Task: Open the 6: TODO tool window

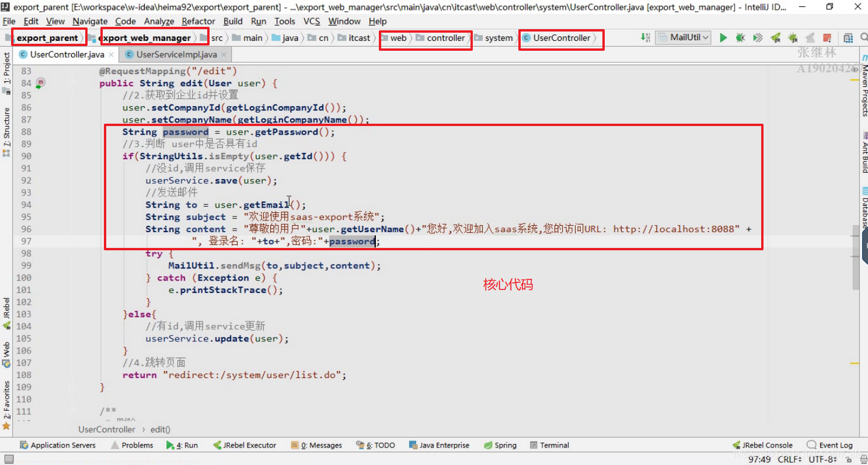Action: click(x=375, y=445)
